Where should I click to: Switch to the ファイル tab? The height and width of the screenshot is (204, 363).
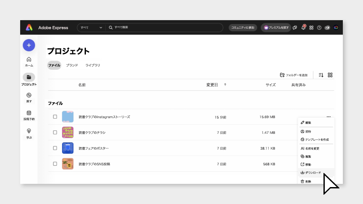click(54, 65)
